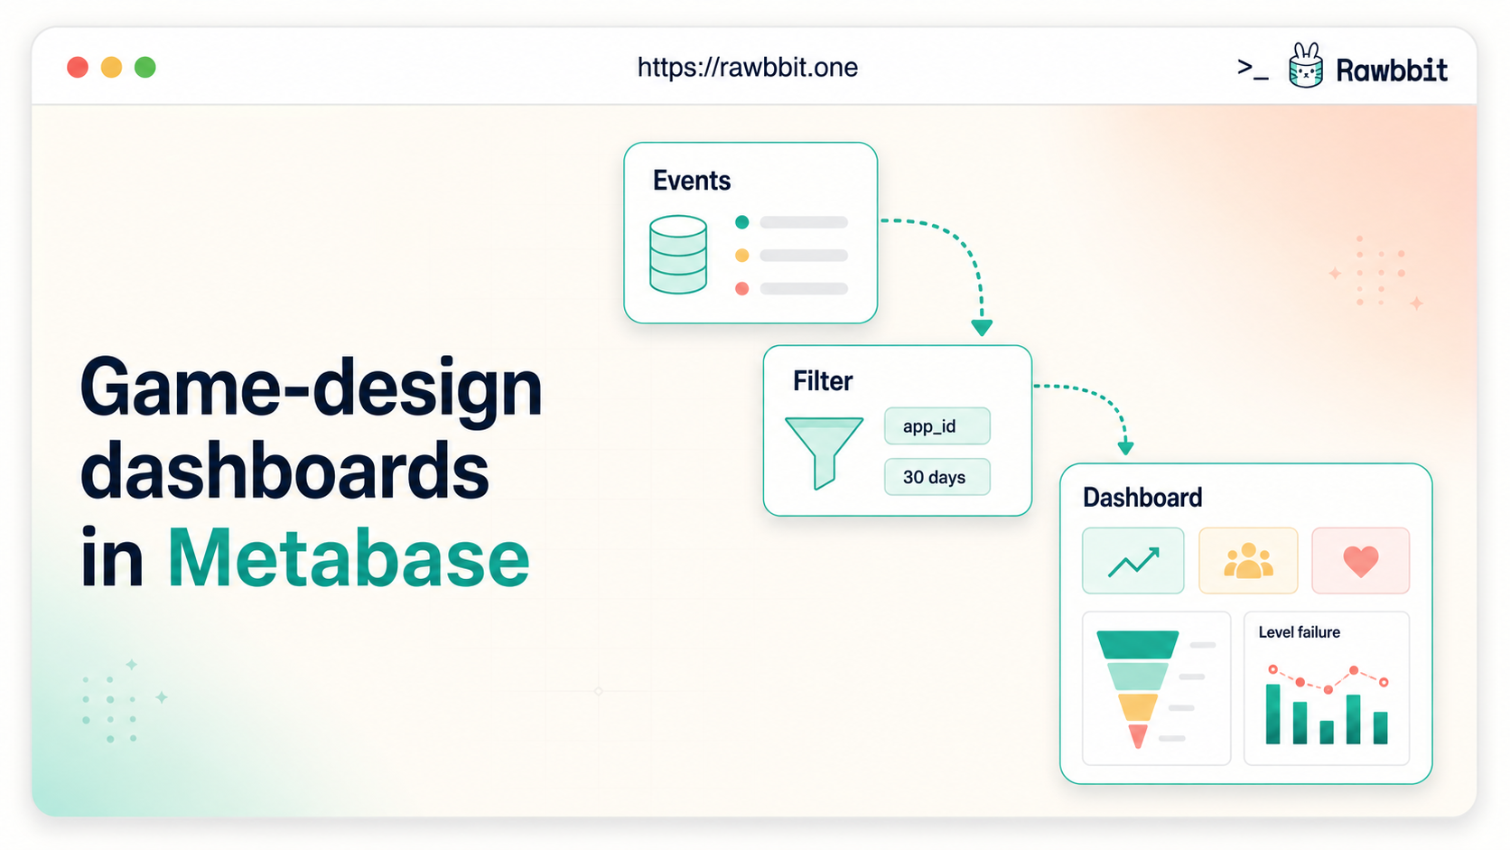This screenshot has width=1510, height=850.
Task: Click the Rawbbit rabbit logo icon
Action: 1305,65
